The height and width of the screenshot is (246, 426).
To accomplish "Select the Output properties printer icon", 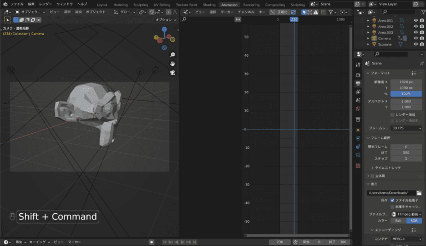I will (x=358, y=83).
